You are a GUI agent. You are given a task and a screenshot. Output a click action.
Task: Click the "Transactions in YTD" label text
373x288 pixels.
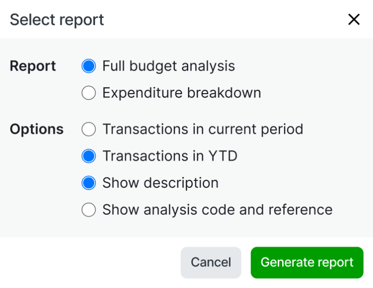[x=170, y=156]
